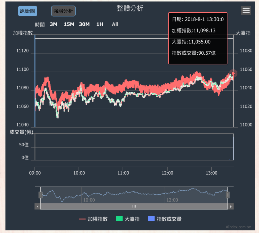The height and width of the screenshot is (233, 259).
Task: Select the 3M time interval
Action: [53, 24]
